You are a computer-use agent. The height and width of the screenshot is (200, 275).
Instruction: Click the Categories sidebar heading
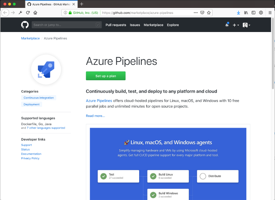[30, 91]
